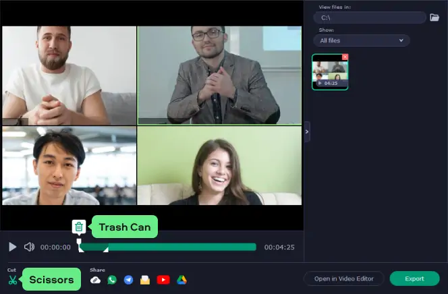
Task: Play the video preview
Action: (x=13, y=247)
